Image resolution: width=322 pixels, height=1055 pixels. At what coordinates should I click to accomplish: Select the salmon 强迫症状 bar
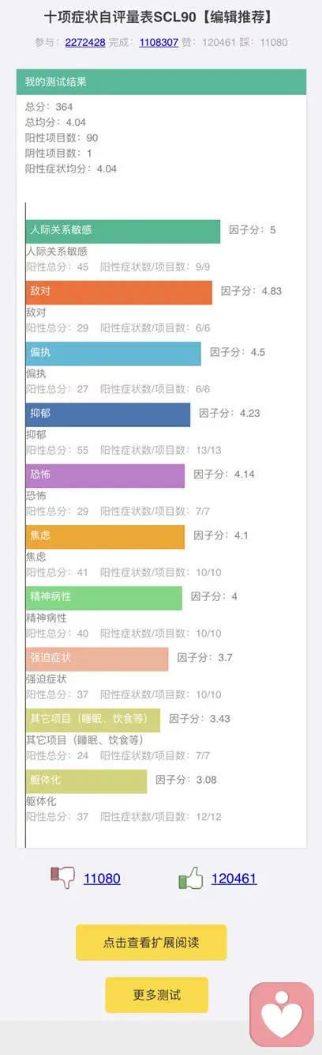pyautogui.click(x=97, y=659)
